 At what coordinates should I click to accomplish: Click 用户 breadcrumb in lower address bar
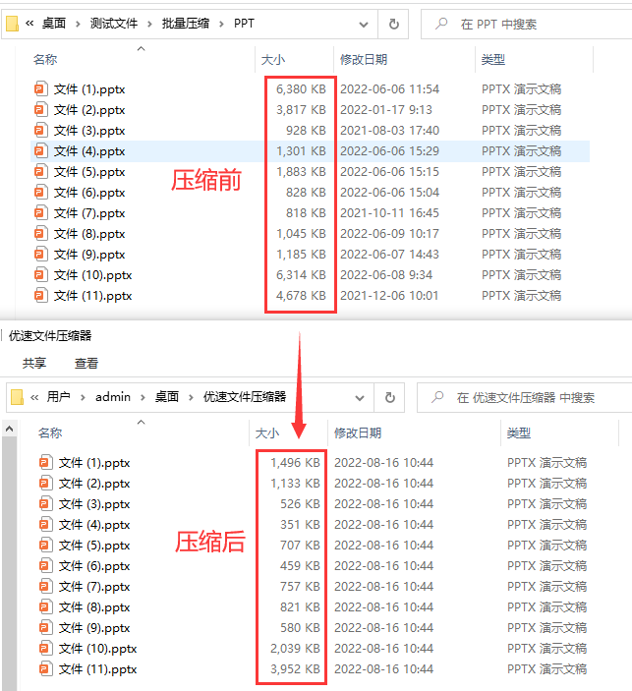click(x=59, y=397)
